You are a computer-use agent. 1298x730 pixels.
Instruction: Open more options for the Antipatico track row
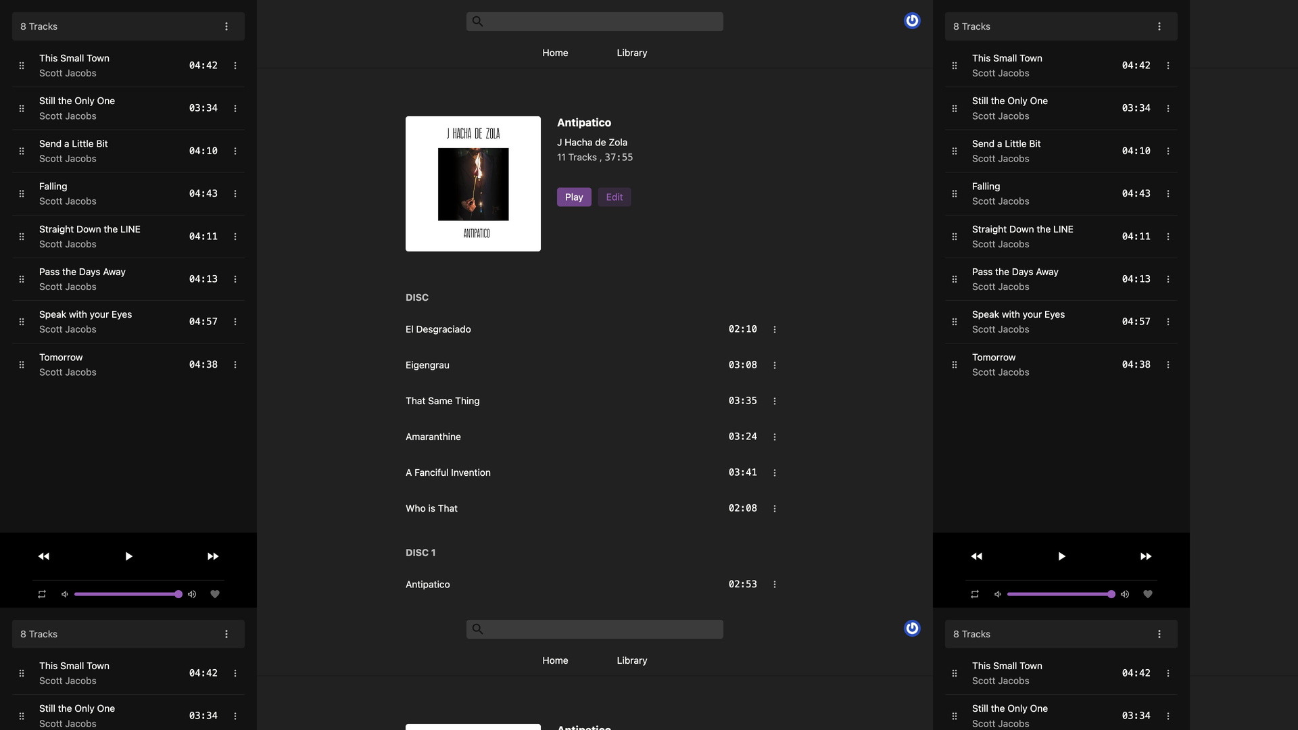(775, 585)
